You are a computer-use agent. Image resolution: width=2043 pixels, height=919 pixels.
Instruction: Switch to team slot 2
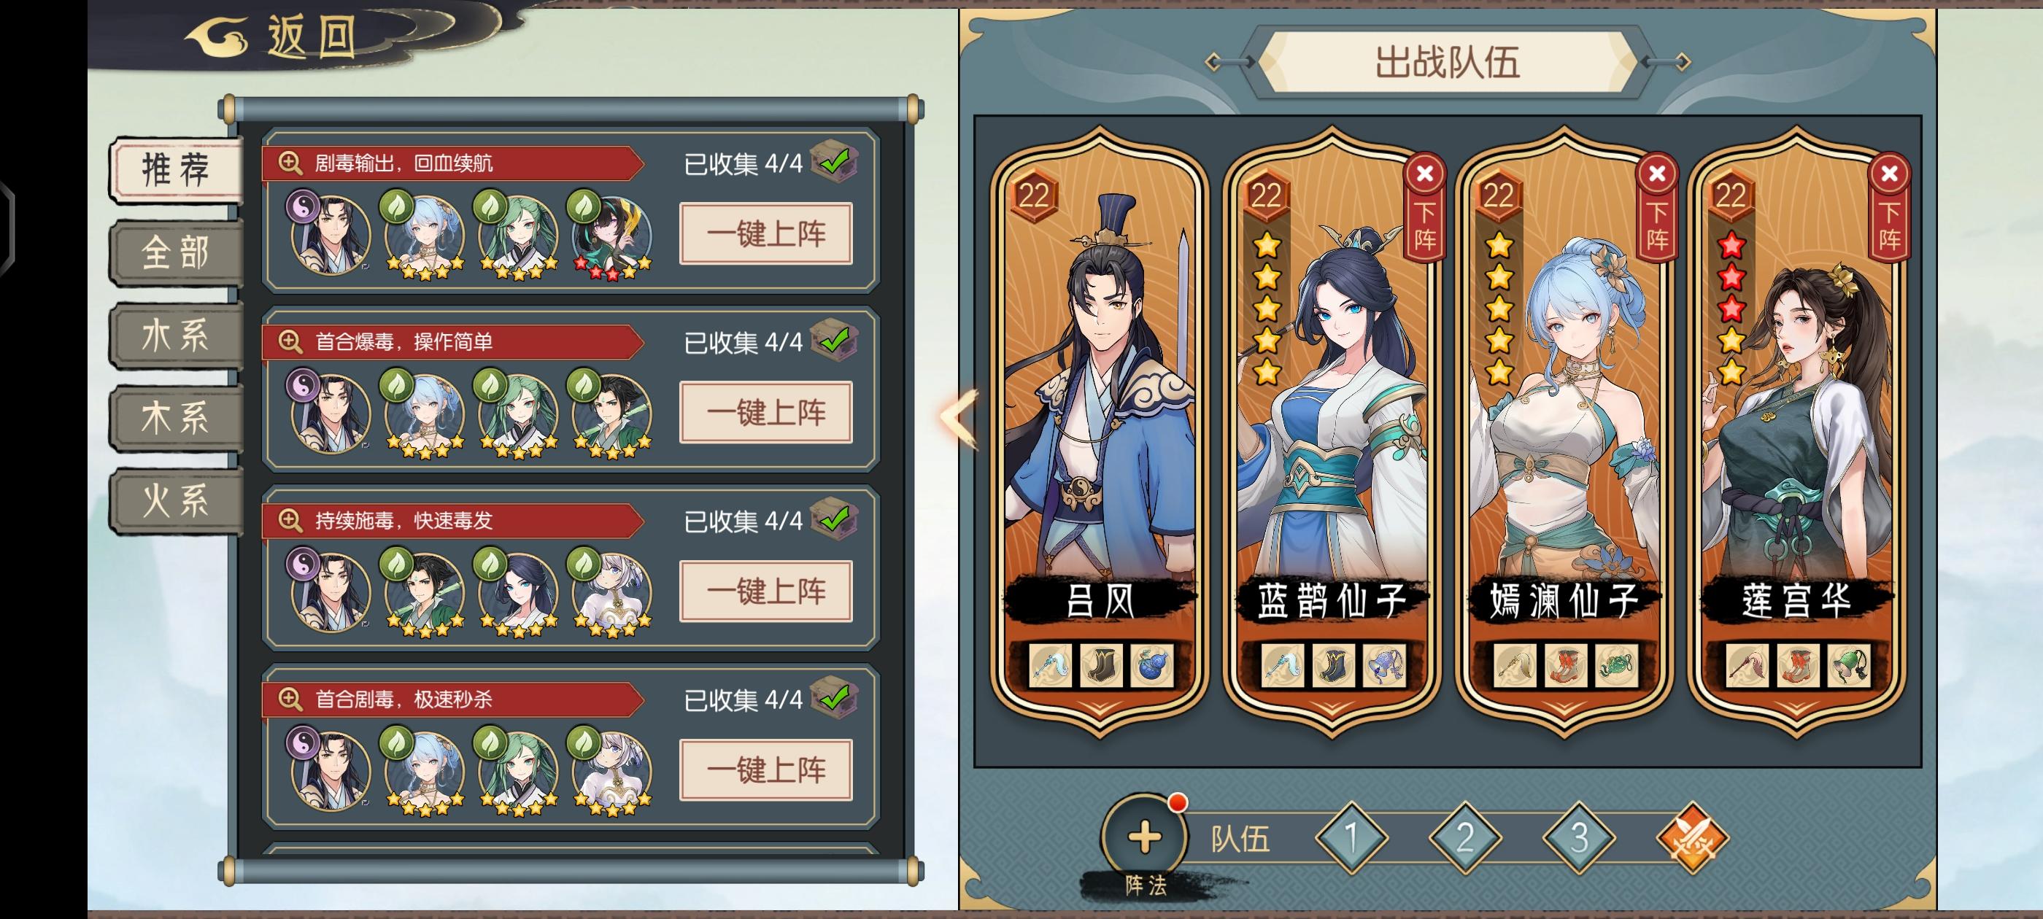click(x=1465, y=838)
